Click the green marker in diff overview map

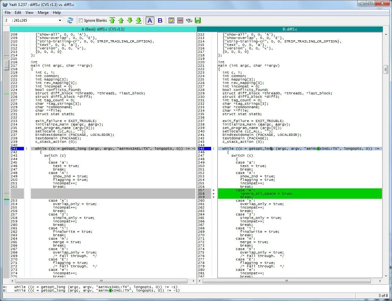point(6,199)
